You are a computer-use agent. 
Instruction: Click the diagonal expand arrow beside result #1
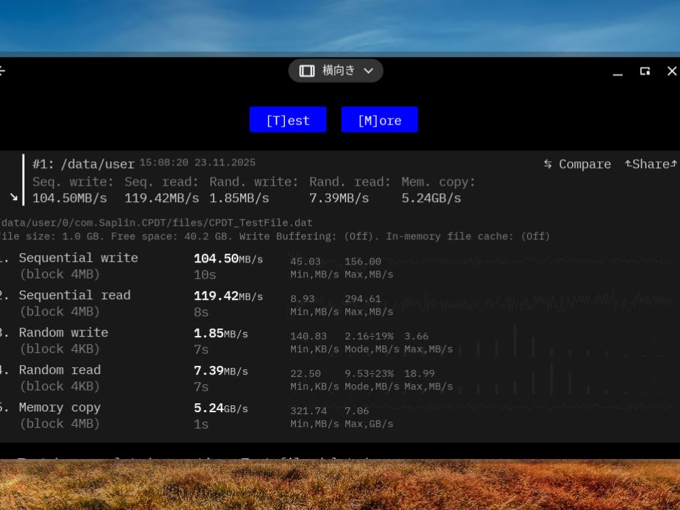(x=14, y=196)
